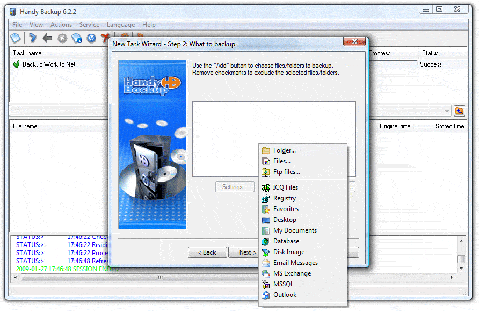This screenshot has height=311, width=479.
Task: Open the Service menu
Action: [89, 25]
